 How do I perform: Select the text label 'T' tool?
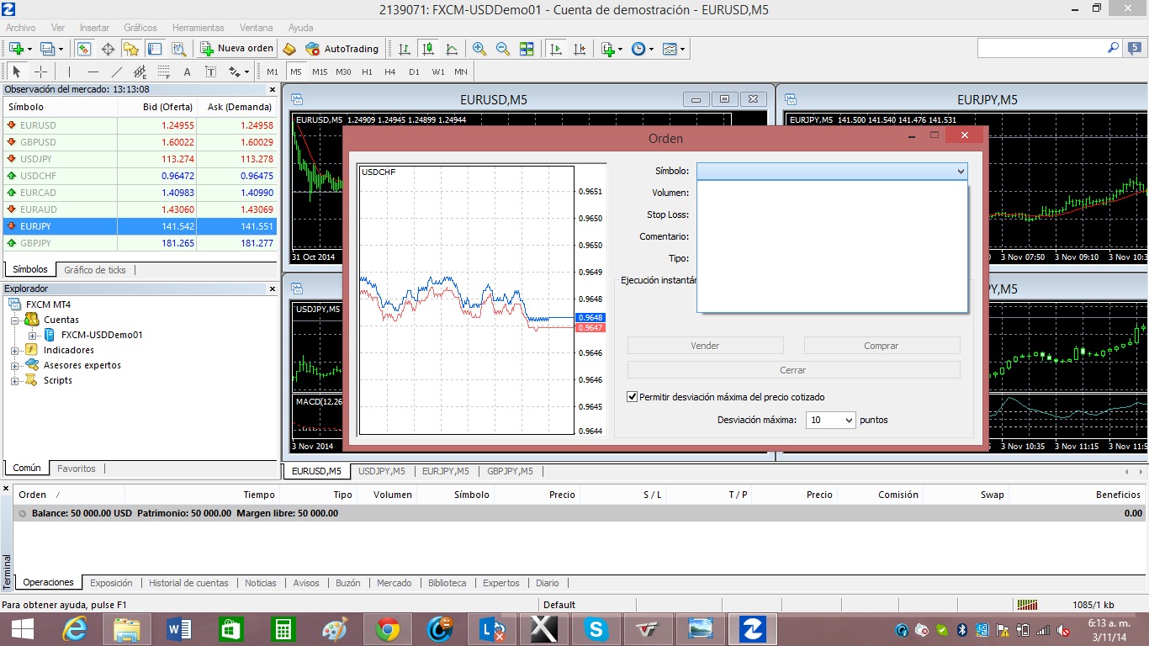[210, 71]
